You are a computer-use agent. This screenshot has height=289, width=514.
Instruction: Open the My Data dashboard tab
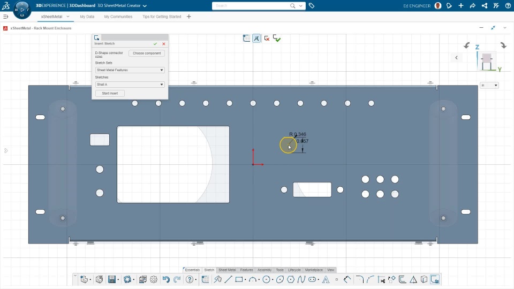point(87,17)
